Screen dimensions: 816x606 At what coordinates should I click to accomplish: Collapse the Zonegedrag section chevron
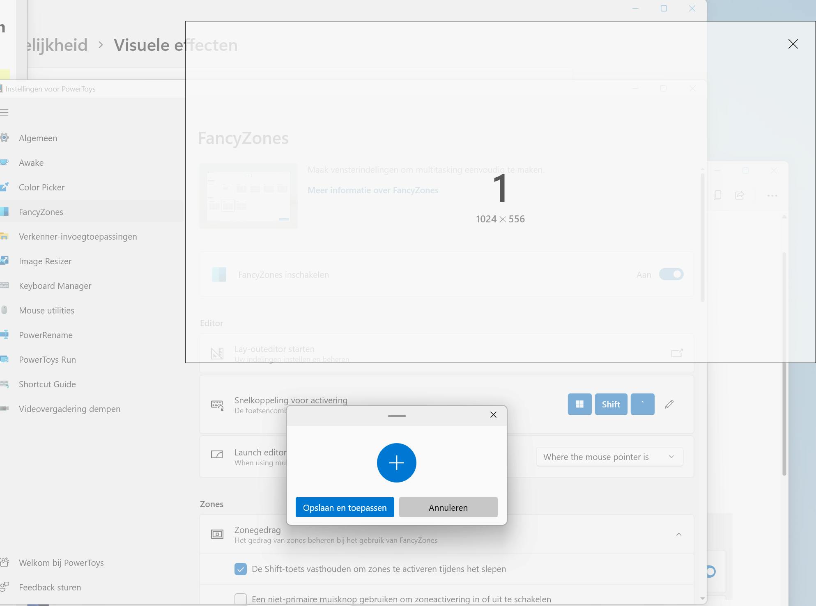coord(679,534)
